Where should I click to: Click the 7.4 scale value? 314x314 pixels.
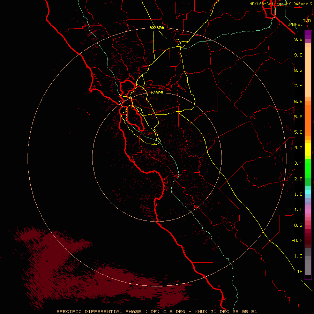(298, 86)
